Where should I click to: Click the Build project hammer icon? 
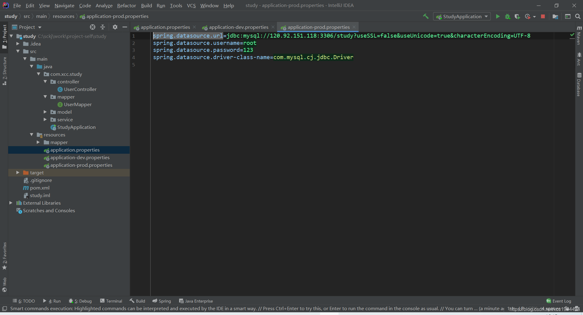click(x=426, y=16)
